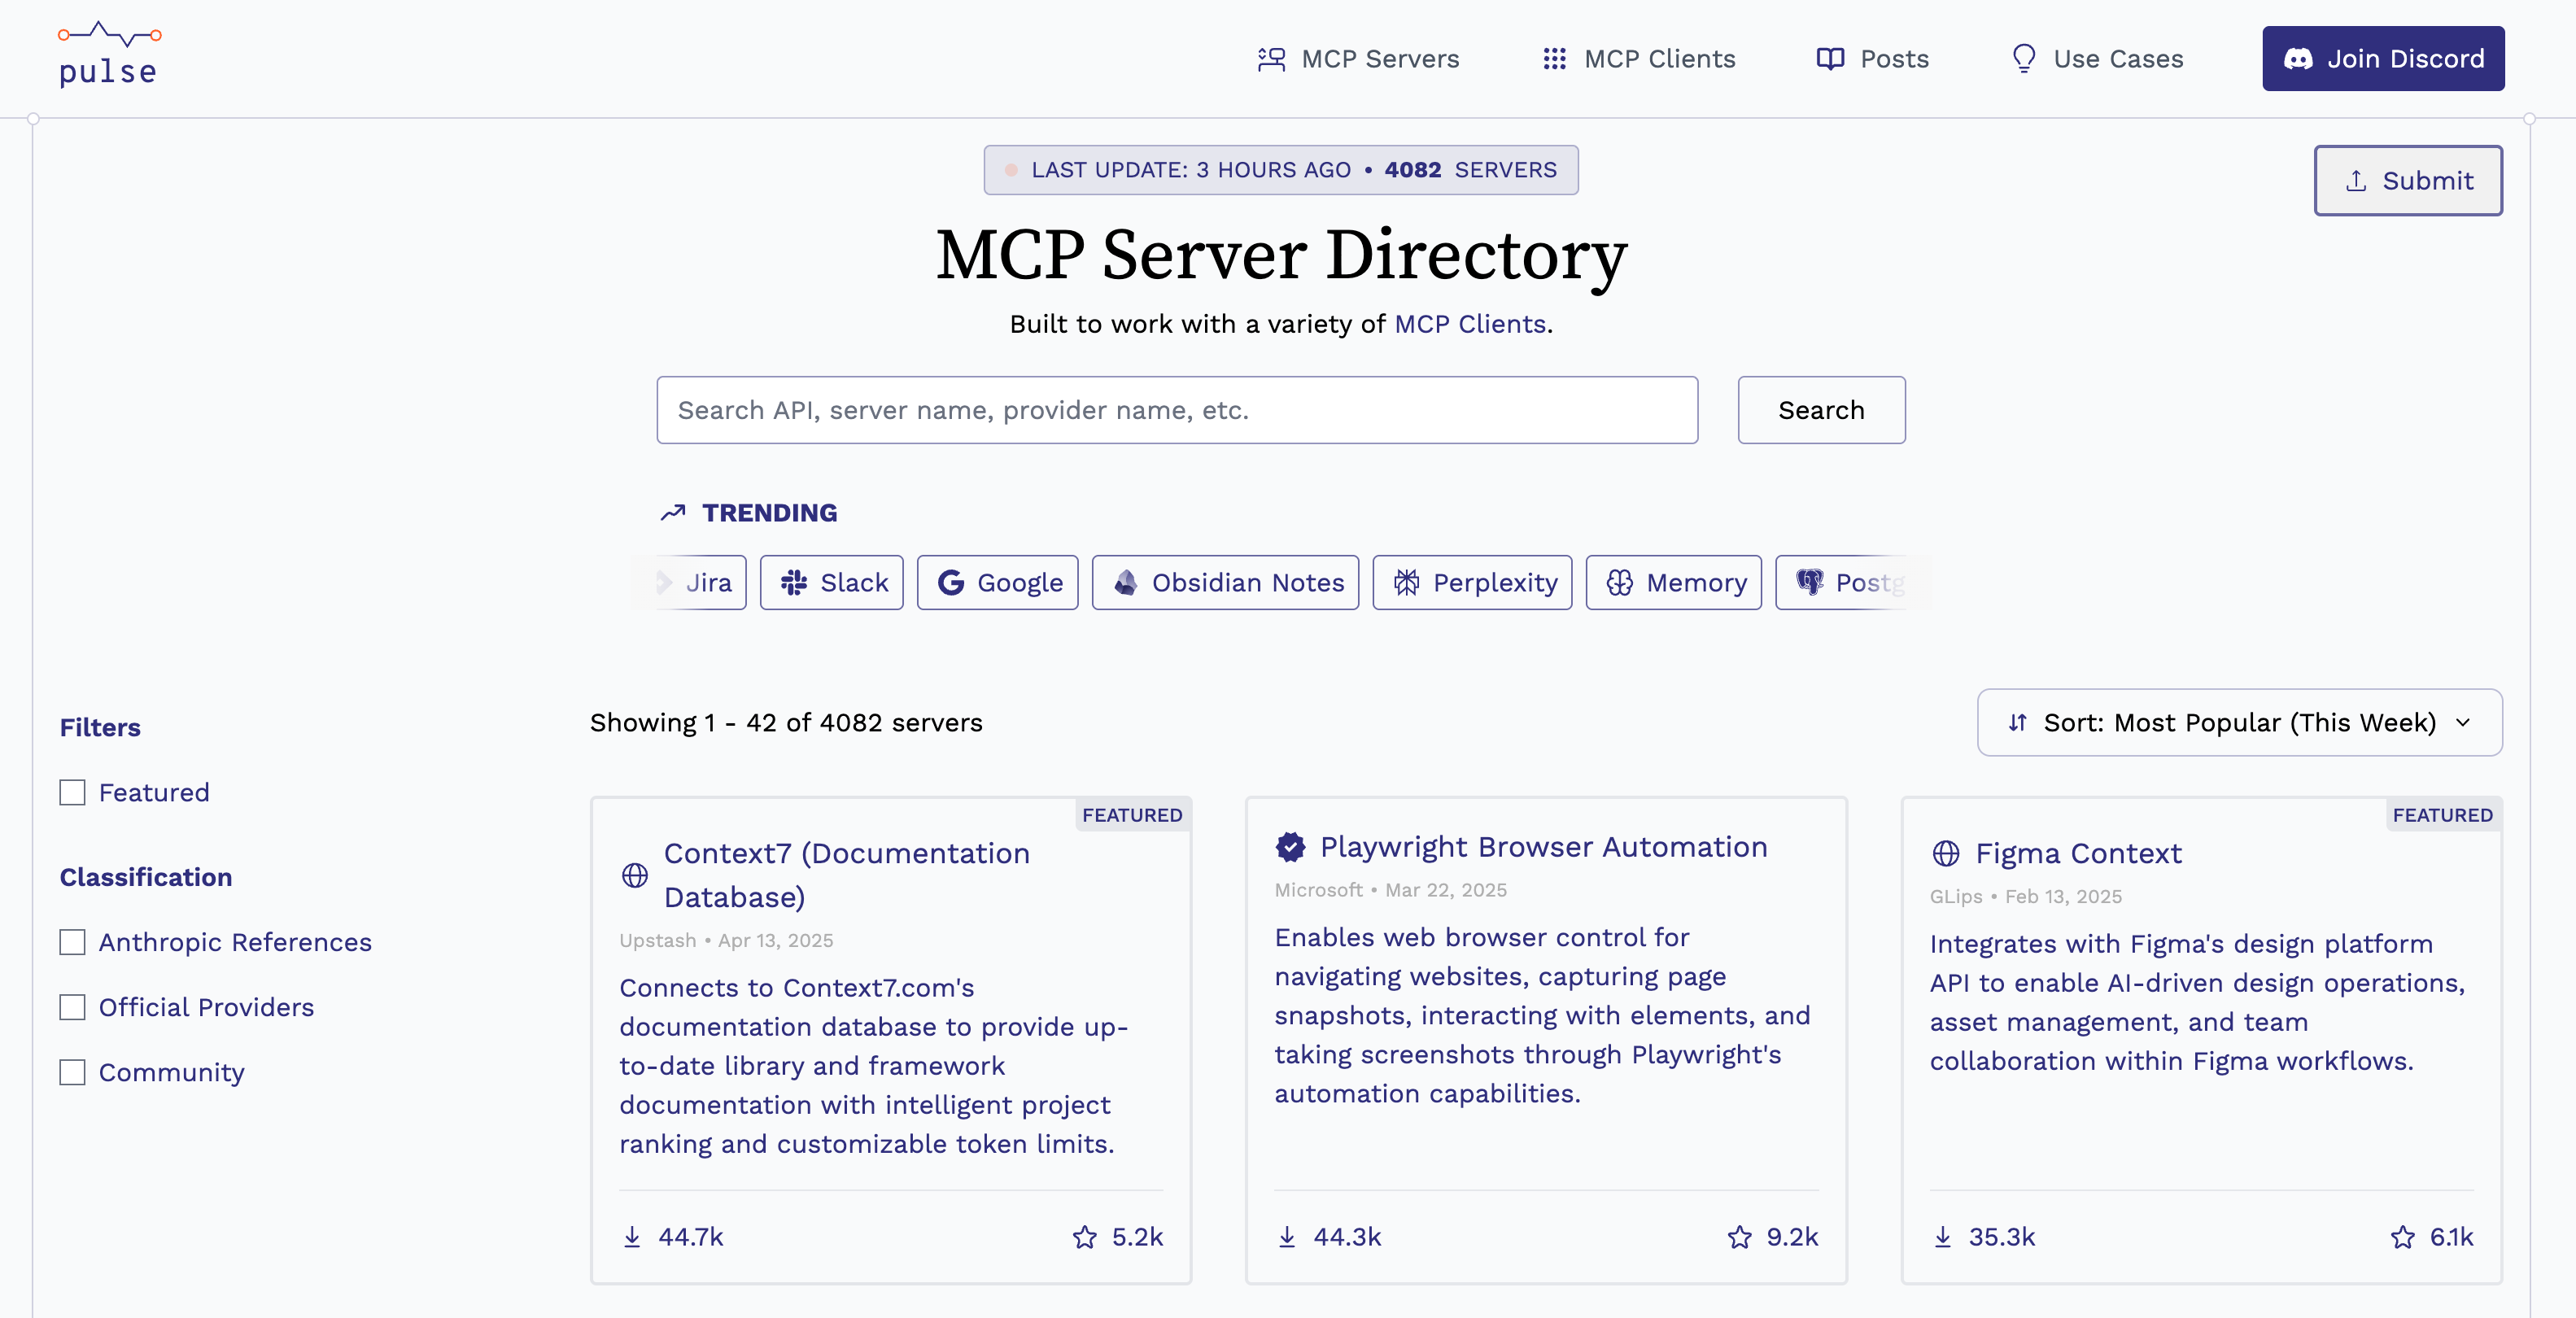Click star icon on Playwright card
Viewport: 2576px width, 1318px height.
tap(1740, 1237)
